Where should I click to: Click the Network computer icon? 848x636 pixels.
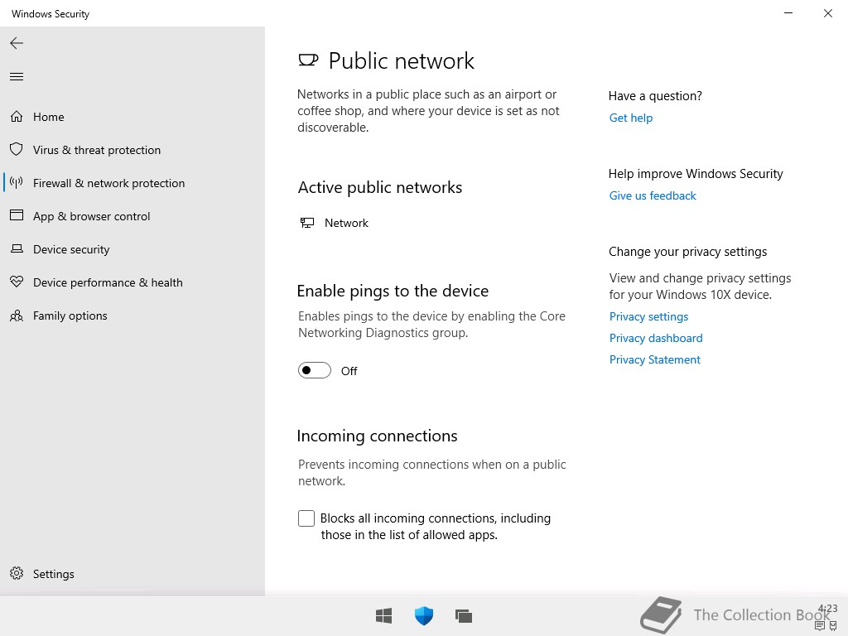307,223
